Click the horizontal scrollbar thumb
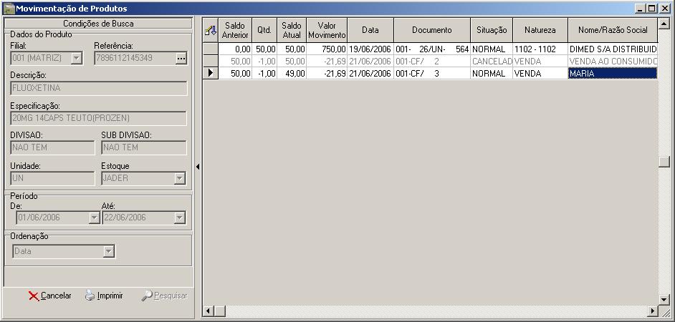The image size is (675, 322). pos(220,311)
